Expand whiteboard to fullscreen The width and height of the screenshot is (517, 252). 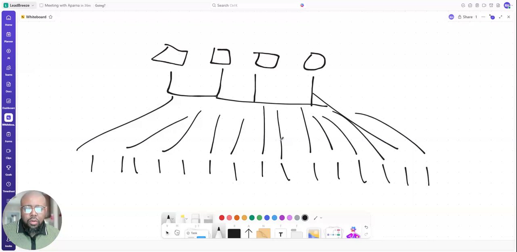pyautogui.click(x=500, y=17)
